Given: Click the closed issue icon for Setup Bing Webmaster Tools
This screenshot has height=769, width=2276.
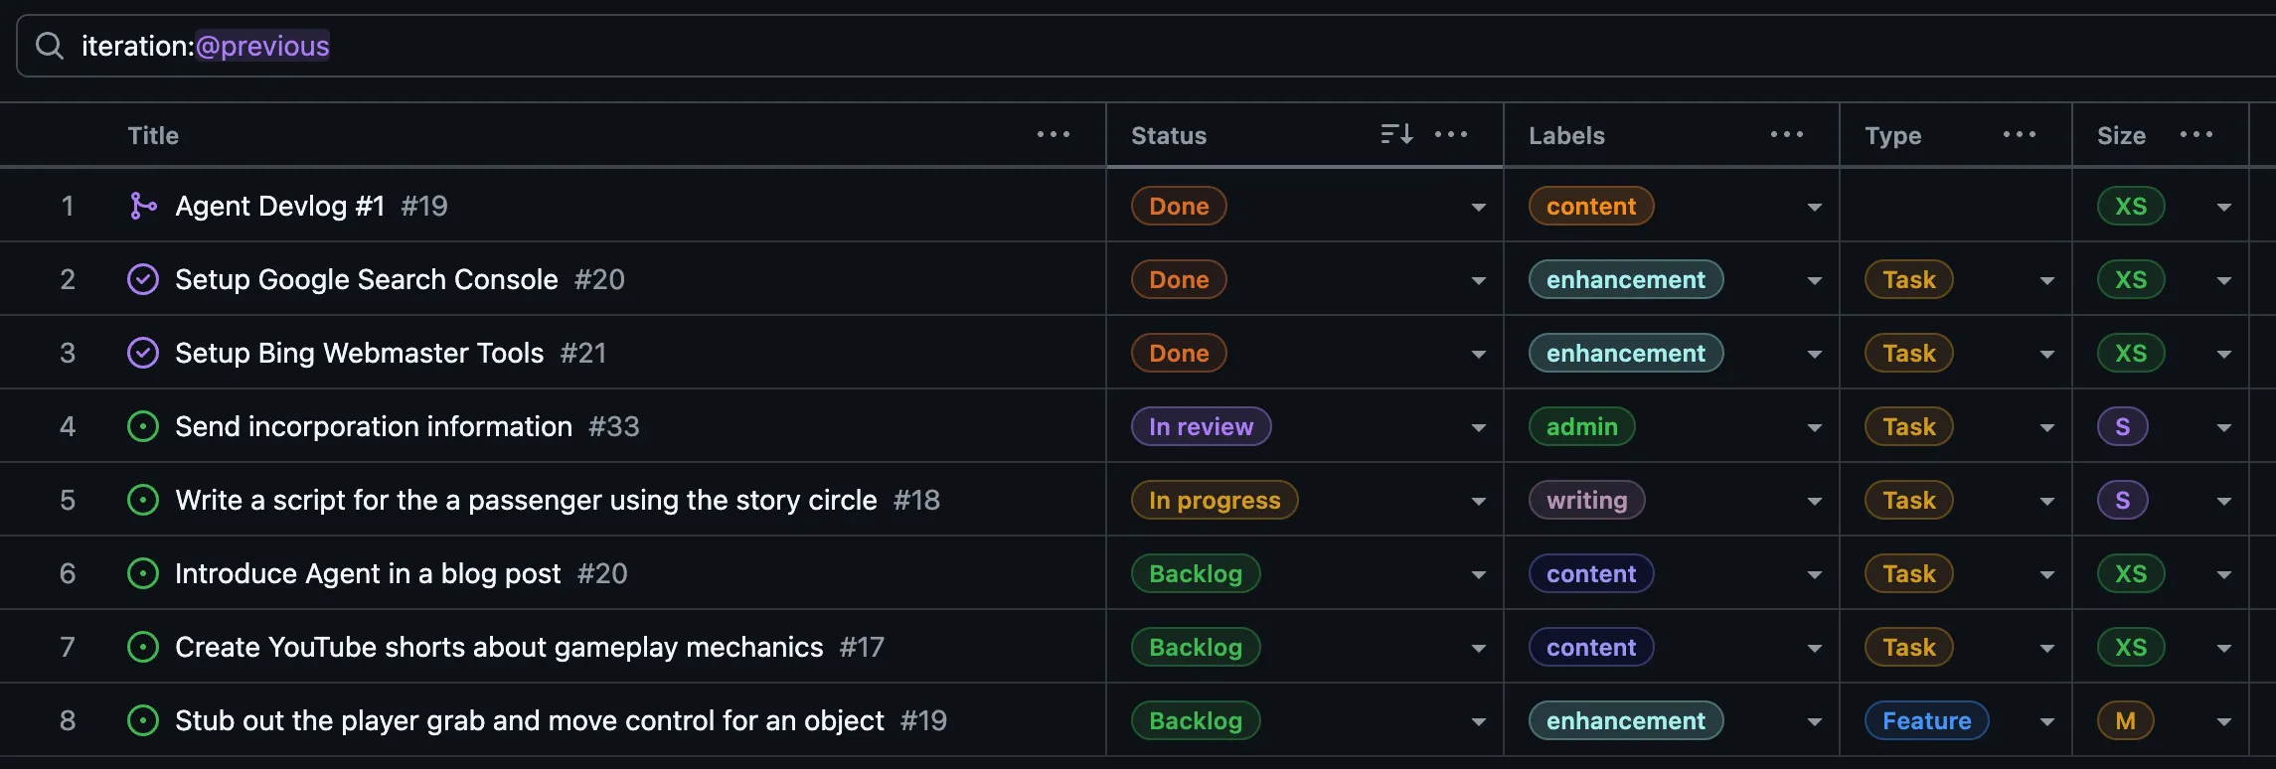Looking at the screenshot, I should [x=143, y=353].
